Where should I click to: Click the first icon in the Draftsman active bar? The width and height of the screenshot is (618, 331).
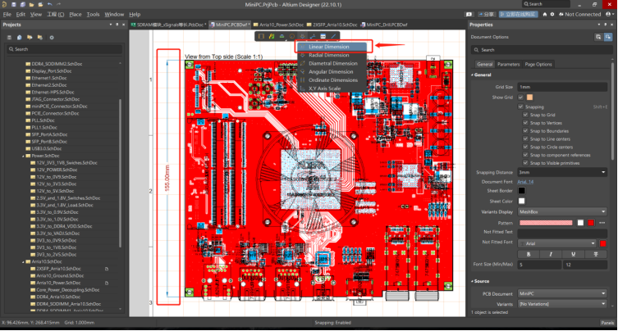pyautogui.click(x=260, y=37)
